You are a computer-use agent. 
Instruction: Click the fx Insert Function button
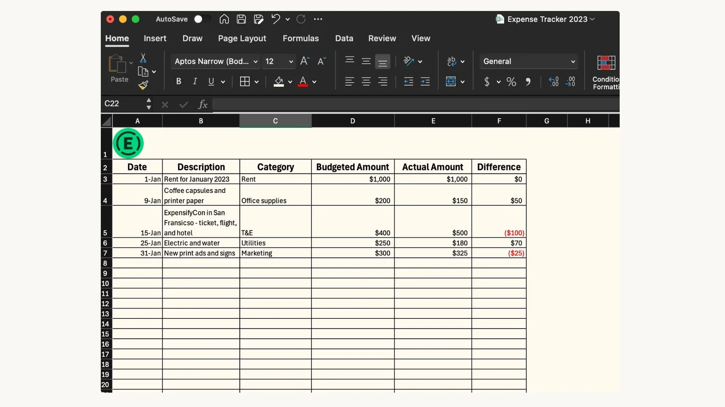coord(203,104)
